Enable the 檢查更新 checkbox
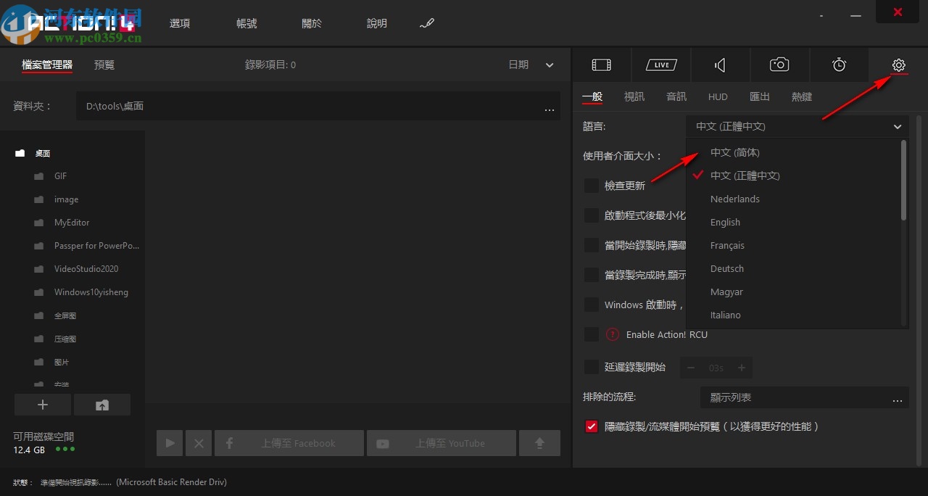 [x=592, y=186]
